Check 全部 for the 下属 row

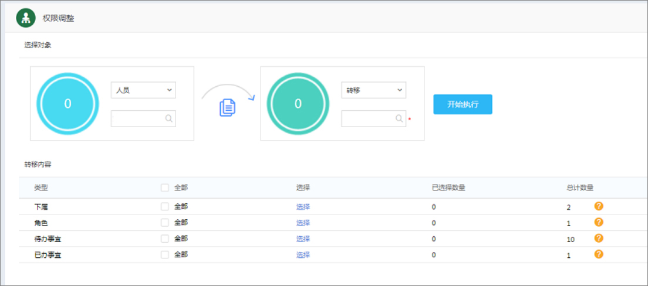point(165,206)
